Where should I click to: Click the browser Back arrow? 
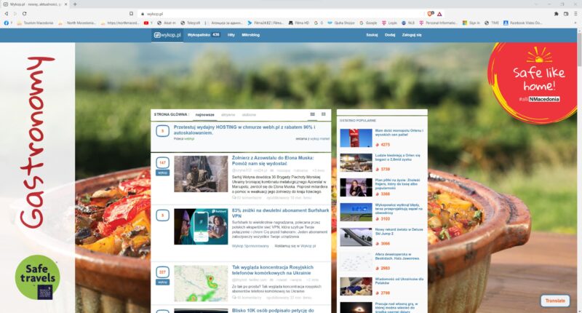pyautogui.click(x=7, y=14)
